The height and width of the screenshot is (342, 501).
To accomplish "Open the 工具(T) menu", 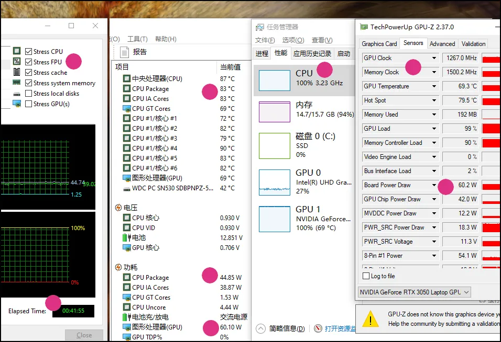I will pos(137,39).
